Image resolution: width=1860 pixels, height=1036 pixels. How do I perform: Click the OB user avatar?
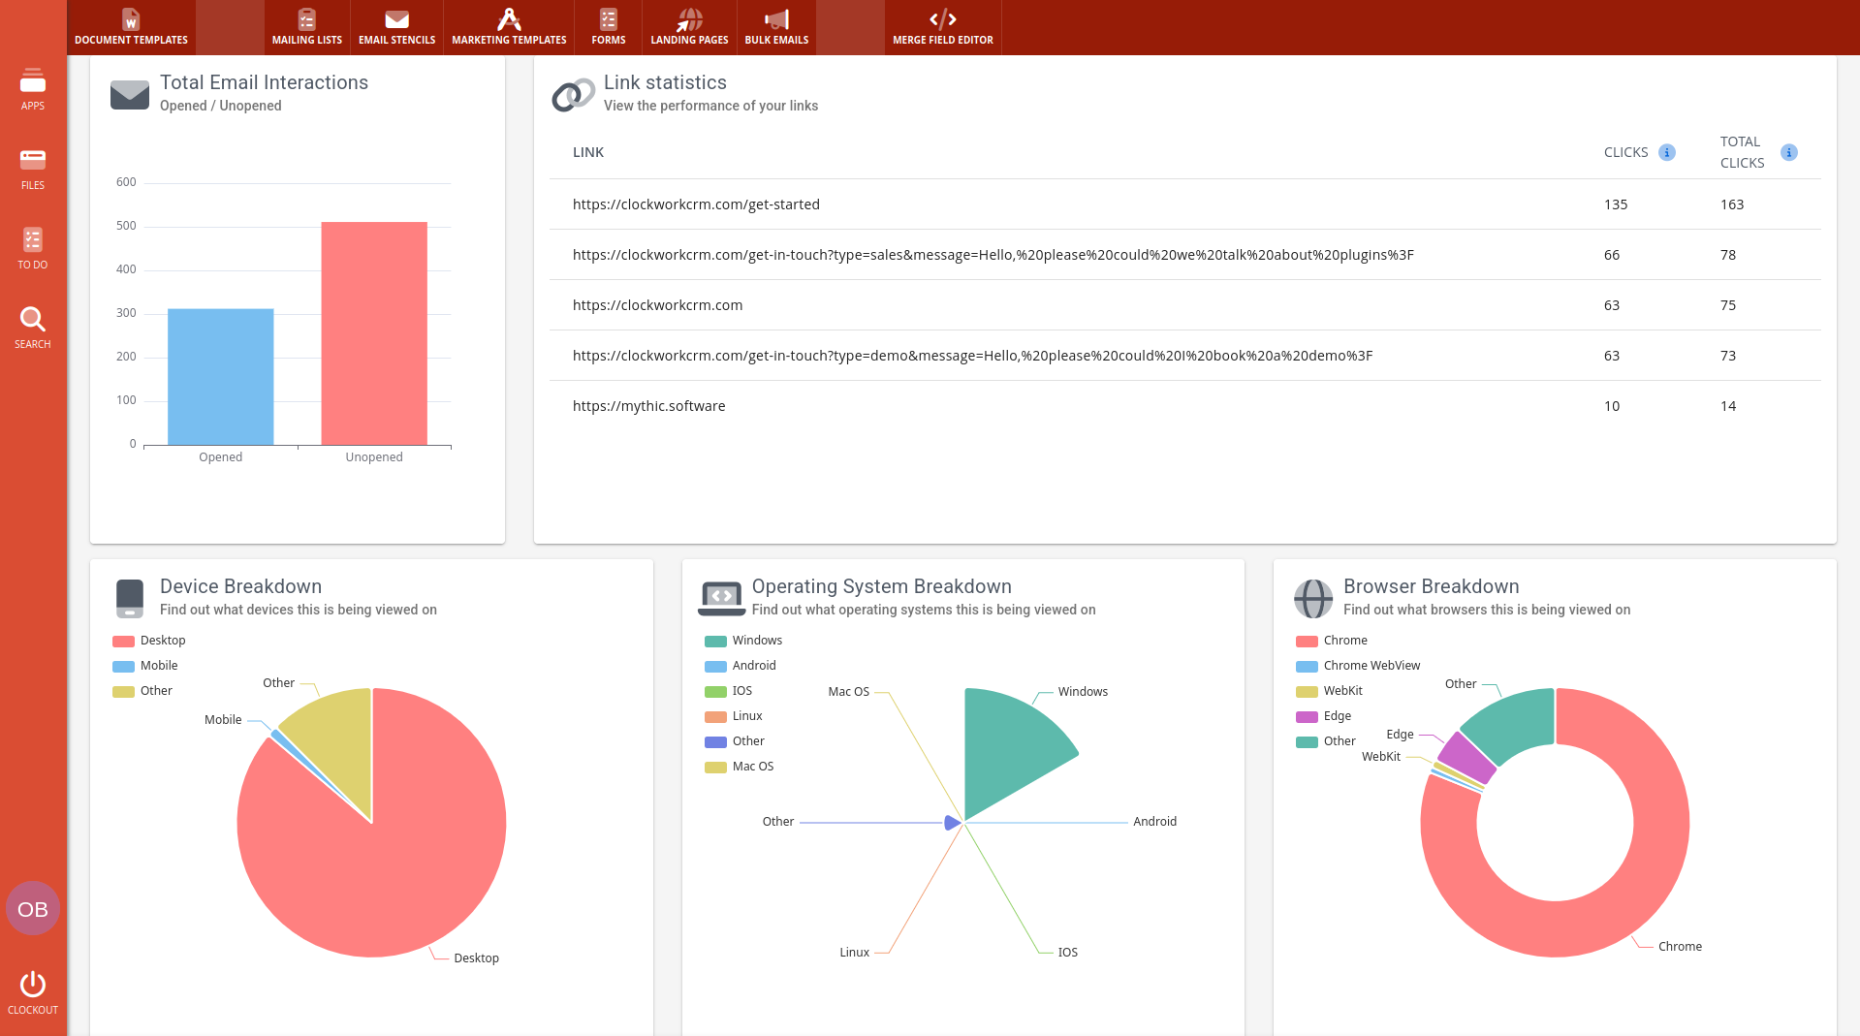click(33, 909)
